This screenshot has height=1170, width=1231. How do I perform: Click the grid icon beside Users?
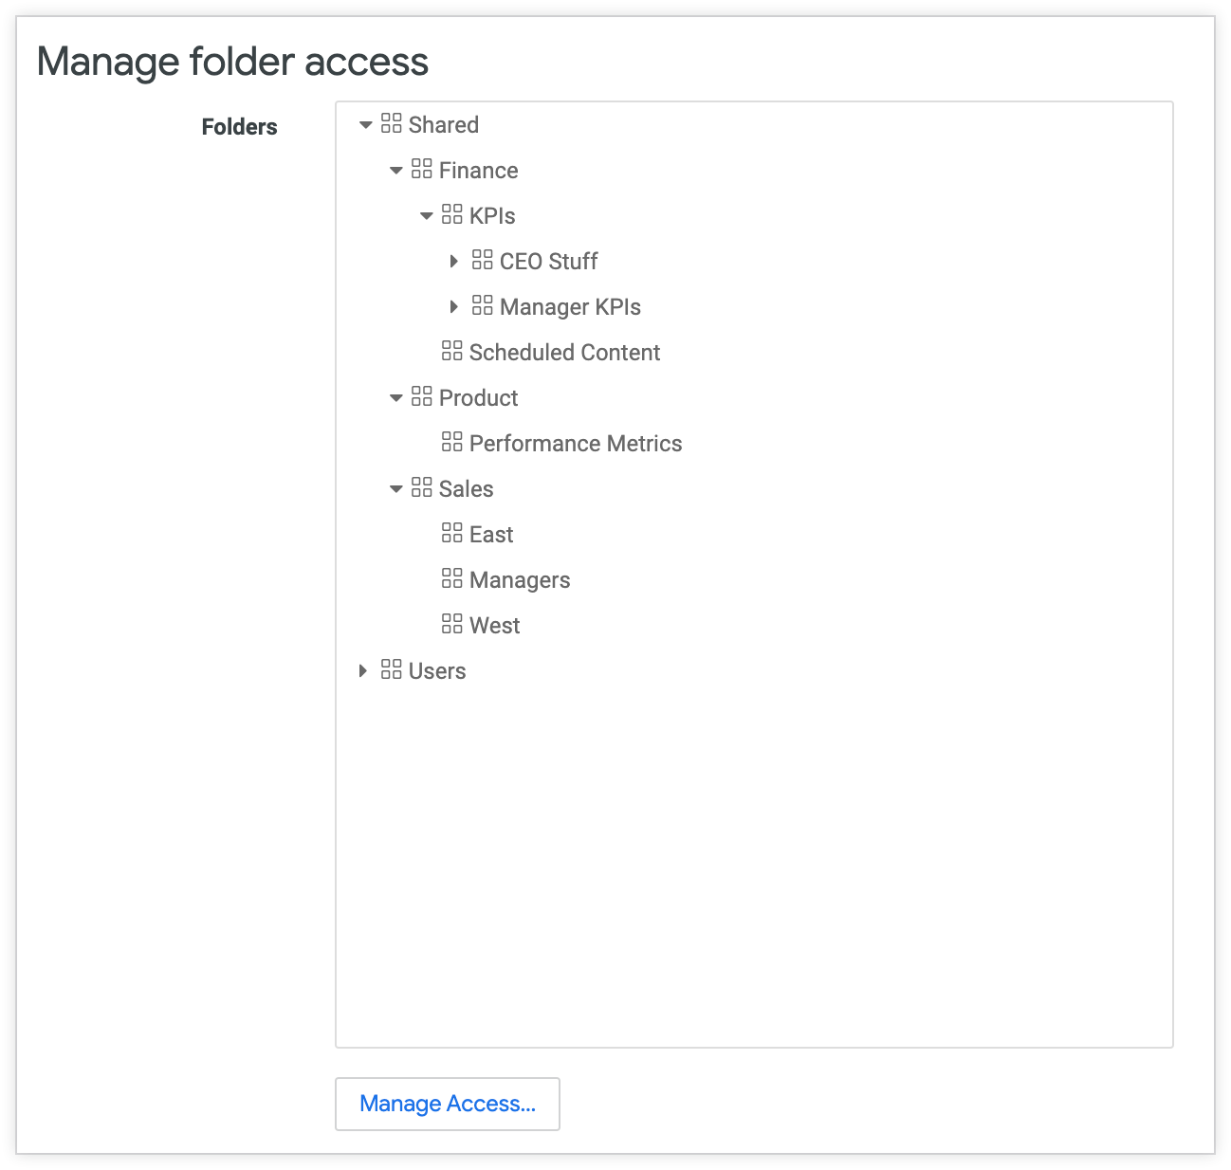(389, 668)
